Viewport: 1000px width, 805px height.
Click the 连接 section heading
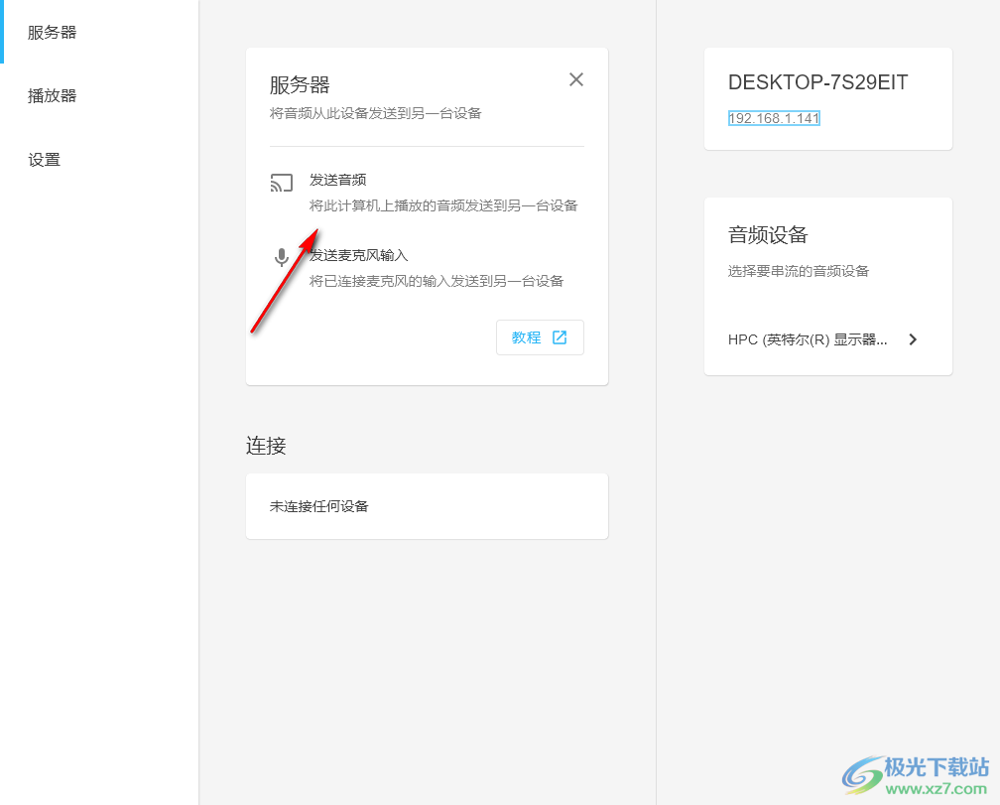pos(266,446)
